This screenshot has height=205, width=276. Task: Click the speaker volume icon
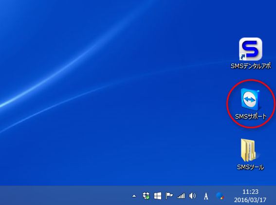tap(192, 196)
